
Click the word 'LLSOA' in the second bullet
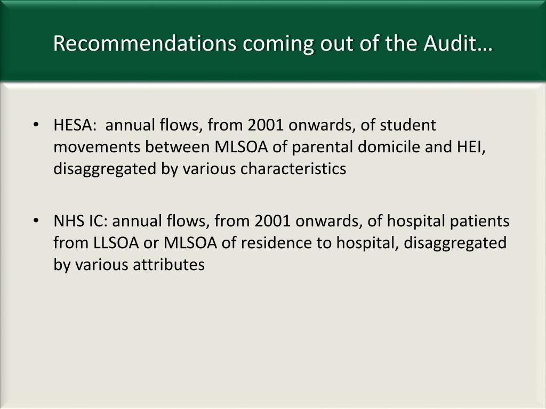pos(116,243)
